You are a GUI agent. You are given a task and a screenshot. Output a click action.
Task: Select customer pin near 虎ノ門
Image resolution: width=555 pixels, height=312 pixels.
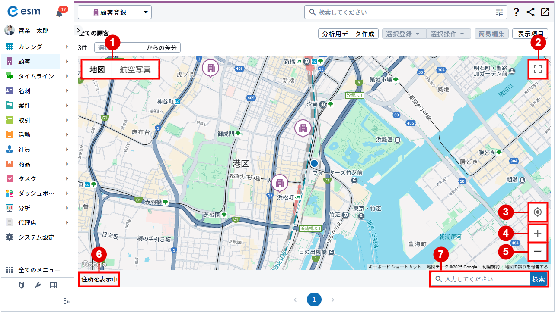click(x=211, y=68)
